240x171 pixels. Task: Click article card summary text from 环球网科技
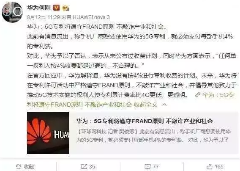[x=153, y=136]
